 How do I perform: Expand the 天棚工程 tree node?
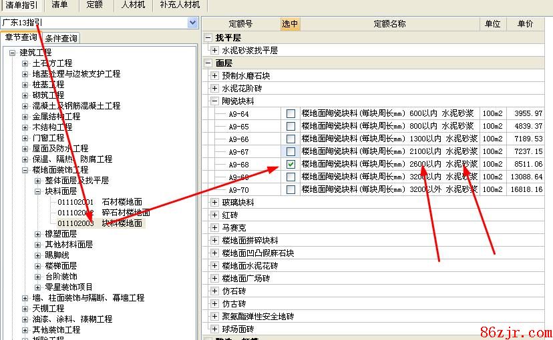coord(25,309)
